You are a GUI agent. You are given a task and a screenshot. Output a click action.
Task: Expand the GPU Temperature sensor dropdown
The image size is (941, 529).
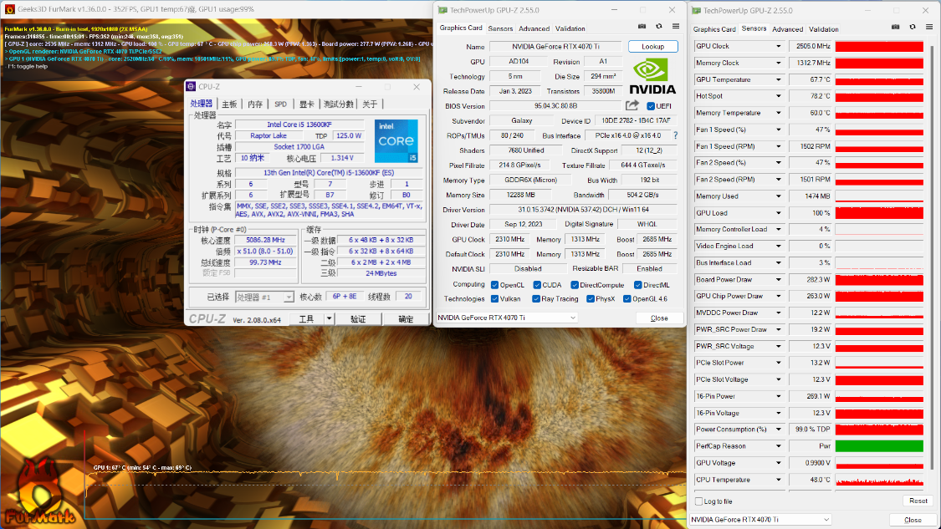click(x=779, y=79)
